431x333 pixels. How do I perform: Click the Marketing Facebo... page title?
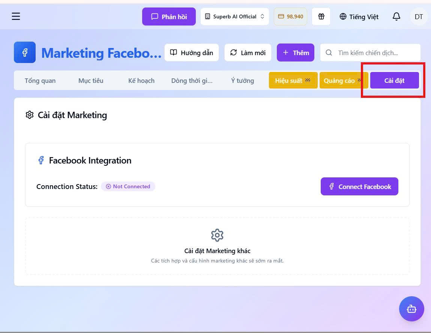[x=101, y=53]
